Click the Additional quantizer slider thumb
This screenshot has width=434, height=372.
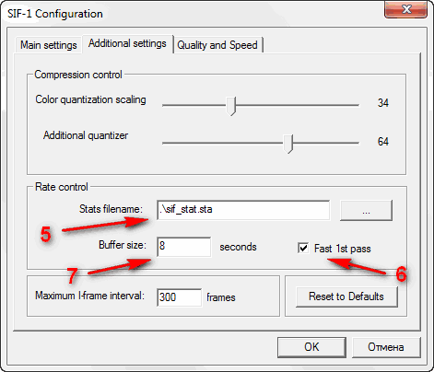point(288,144)
